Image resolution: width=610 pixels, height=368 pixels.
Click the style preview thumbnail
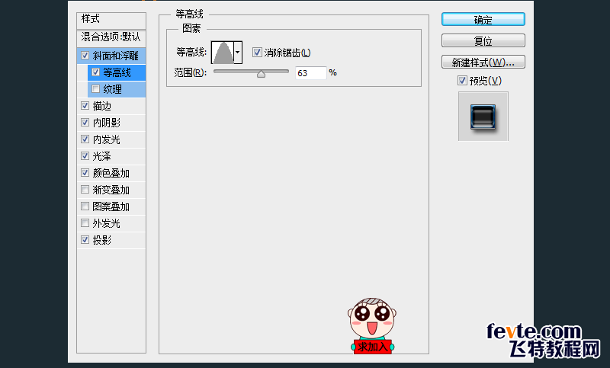[483, 116]
